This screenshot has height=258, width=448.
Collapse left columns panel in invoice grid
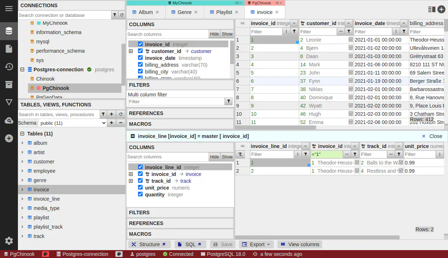click(243, 23)
